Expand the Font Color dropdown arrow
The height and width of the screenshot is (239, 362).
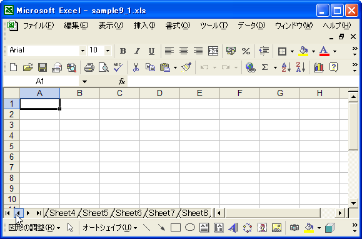[x=334, y=51]
